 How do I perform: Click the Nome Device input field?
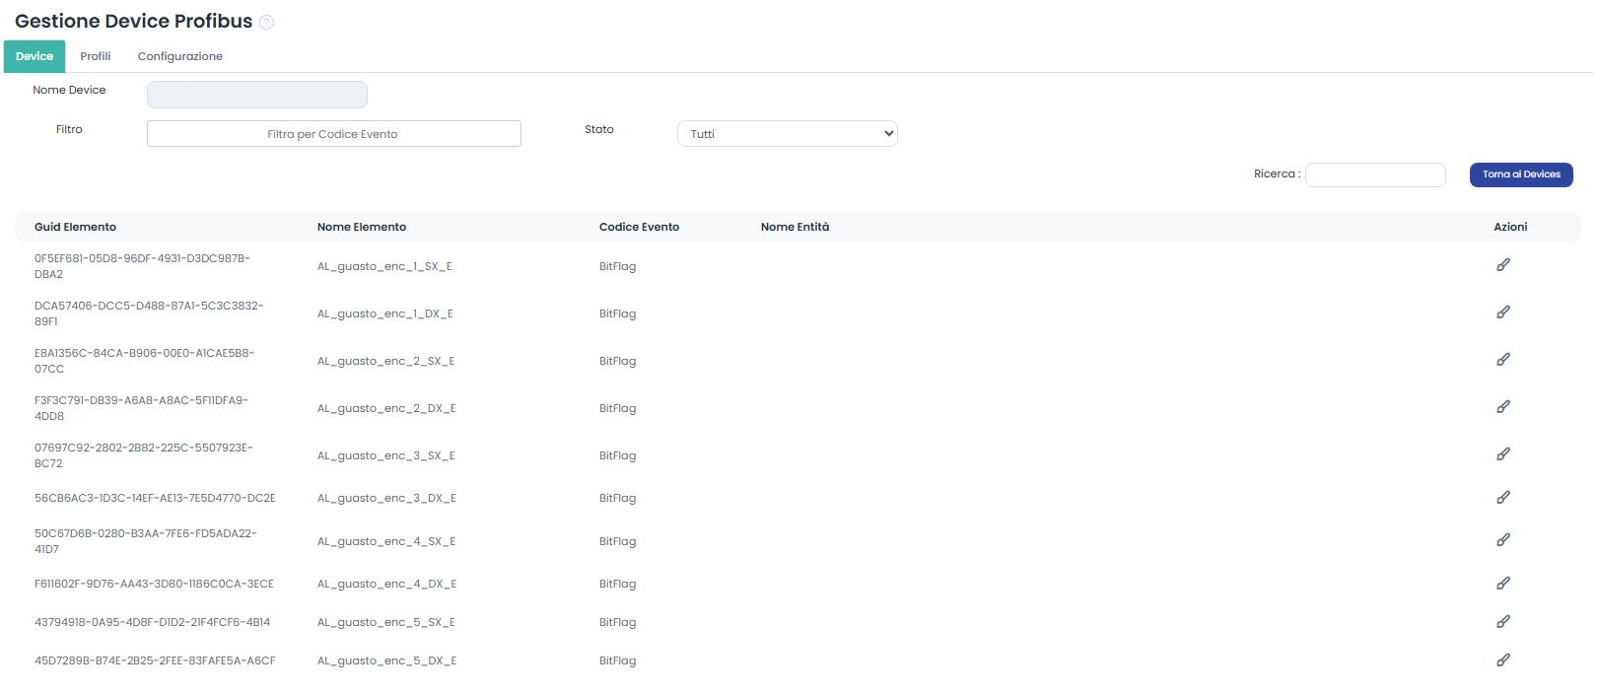256,95
